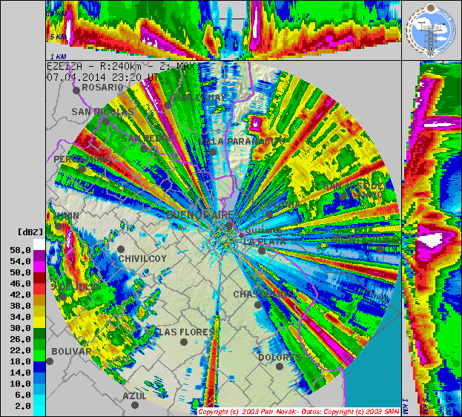The height and width of the screenshot is (417, 462).
Task: Select the dark green swatch between 26.0 and 30.0
Action: coord(39,334)
